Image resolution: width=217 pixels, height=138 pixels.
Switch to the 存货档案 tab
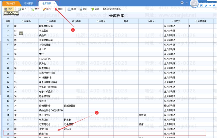click(x=29, y=4)
